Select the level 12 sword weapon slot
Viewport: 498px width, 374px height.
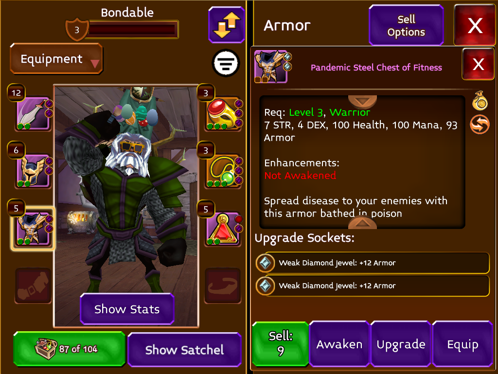[33, 113]
